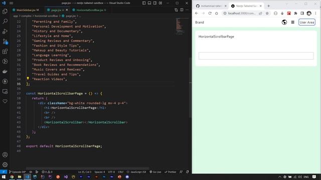This screenshot has width=321, height=180.
Task: Reload the localhost page
Action: point(210,13)
